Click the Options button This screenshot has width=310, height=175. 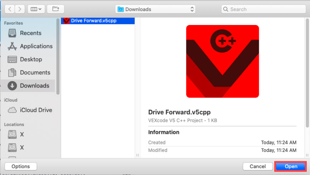click(x=21, y=166)
